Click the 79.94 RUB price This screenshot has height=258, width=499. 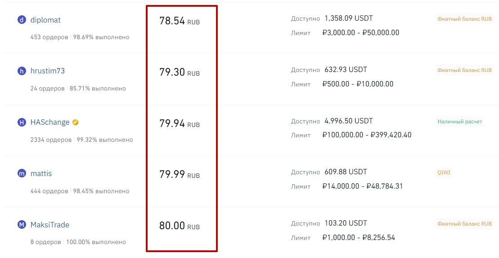tap(179, 124)
